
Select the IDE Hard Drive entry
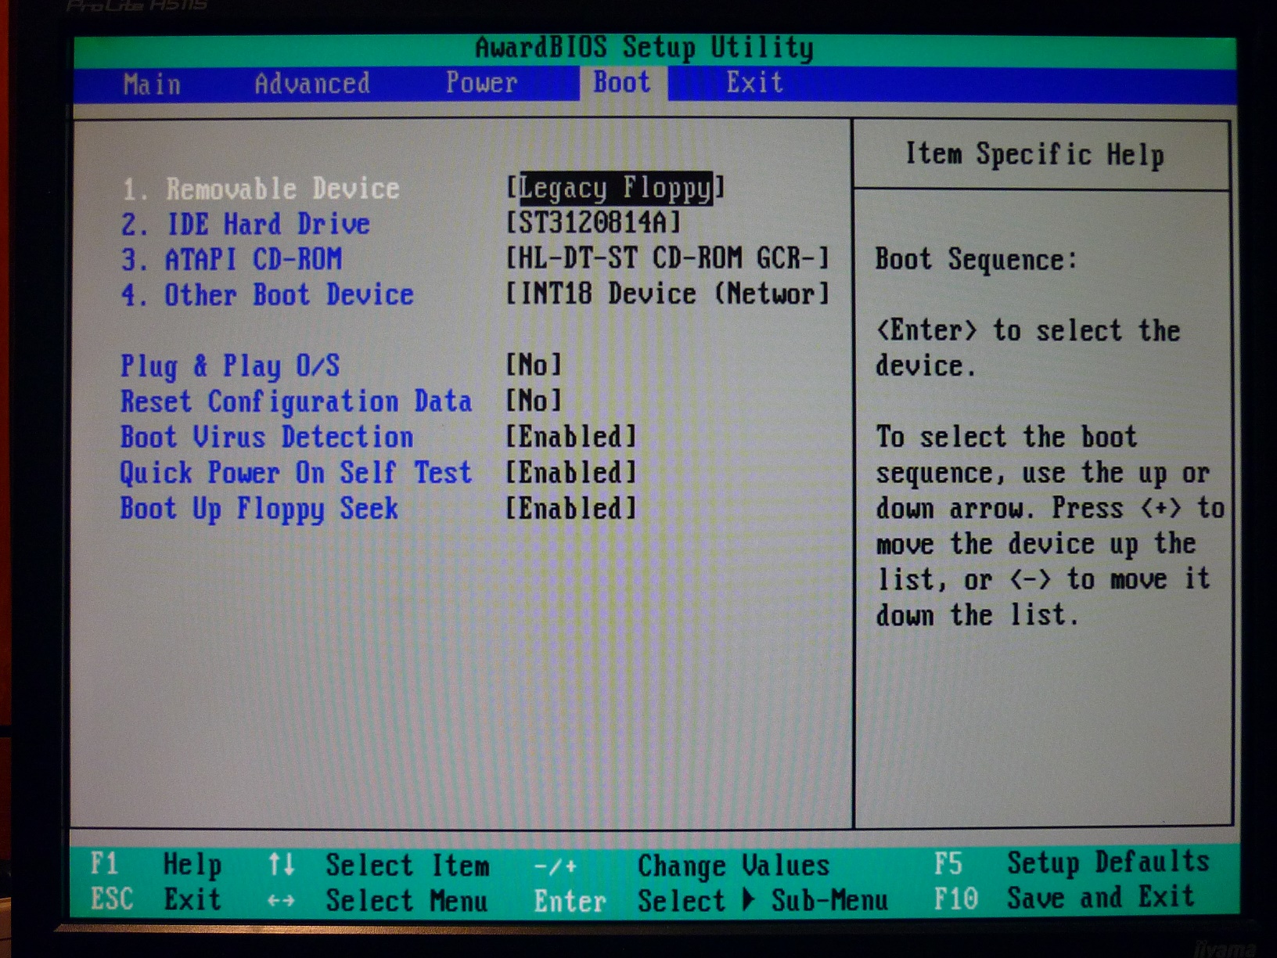245,225
